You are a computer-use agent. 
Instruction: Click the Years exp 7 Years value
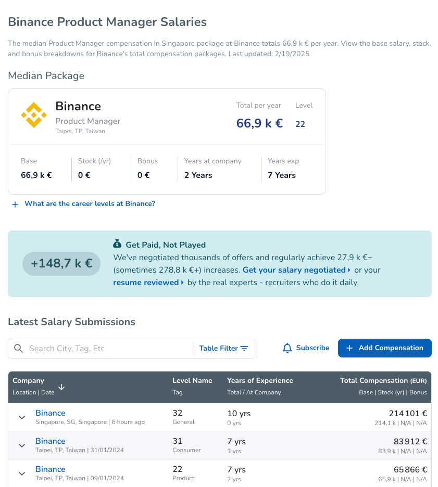[282, 175]
